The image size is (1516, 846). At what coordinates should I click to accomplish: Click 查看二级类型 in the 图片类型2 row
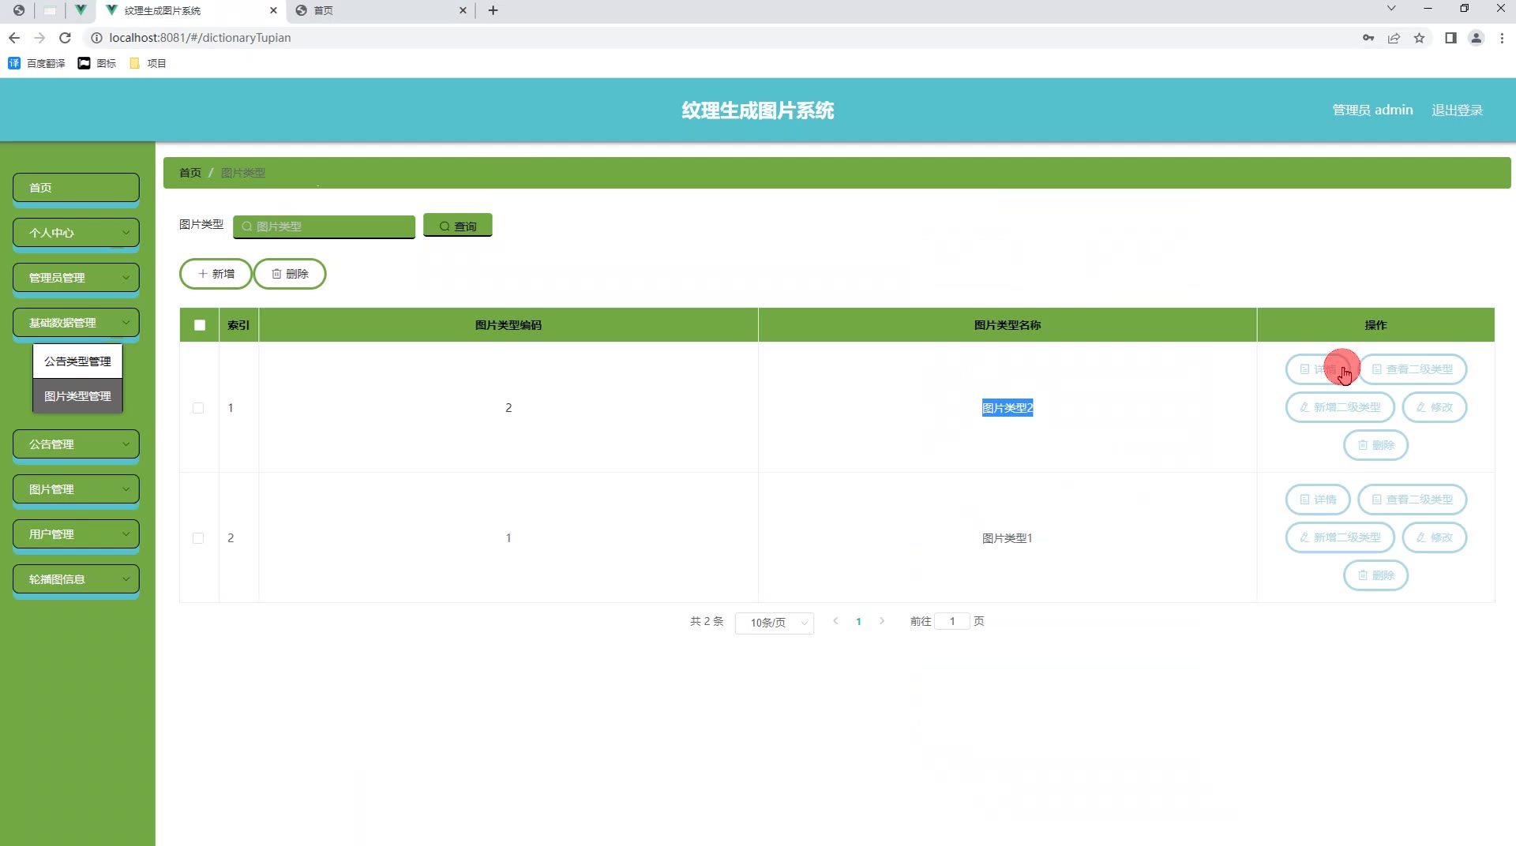coord(1412,369)
